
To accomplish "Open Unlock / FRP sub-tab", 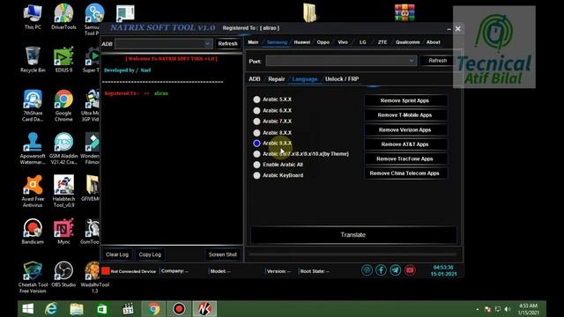I will 342,79.
